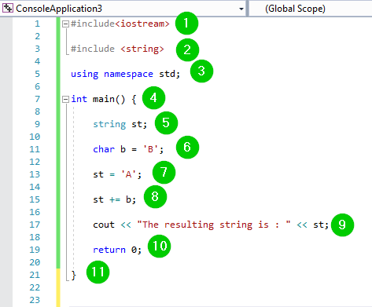Click green annotation marker 11
Viewport: 372px width, 307px height.
[x=98, y=272]
